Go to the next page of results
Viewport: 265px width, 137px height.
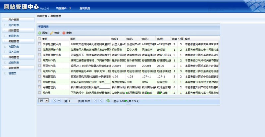coord(96,100)
